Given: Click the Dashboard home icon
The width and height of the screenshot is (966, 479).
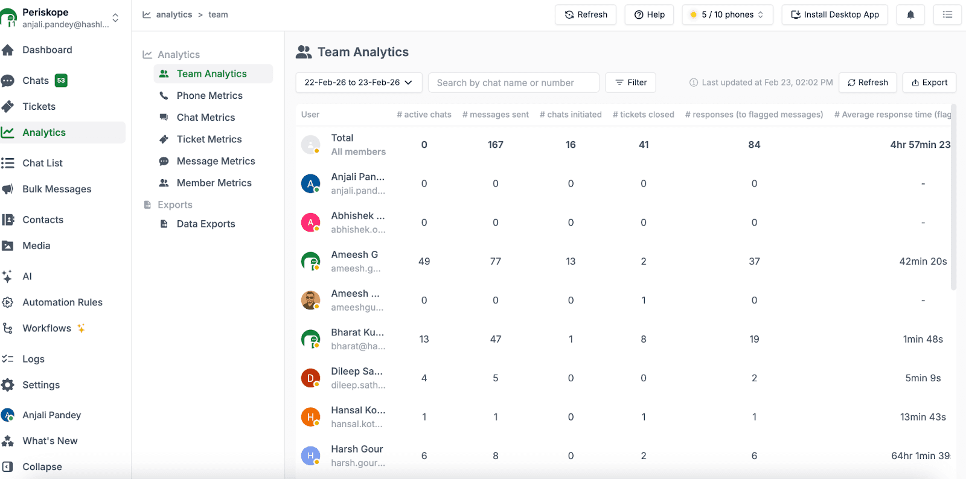Looking at the screenshot, I should [x=8, y=50].
